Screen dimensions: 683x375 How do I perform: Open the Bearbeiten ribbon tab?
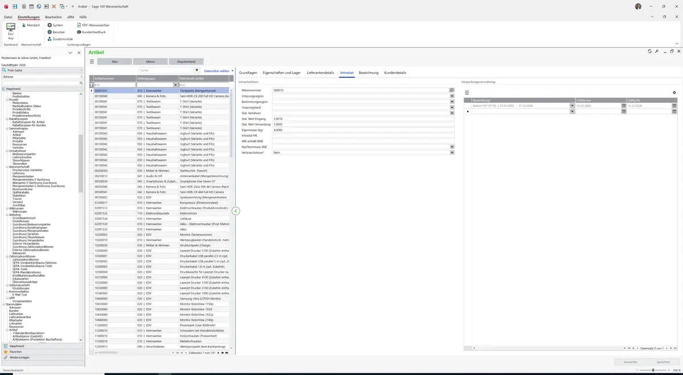(54, 17)
